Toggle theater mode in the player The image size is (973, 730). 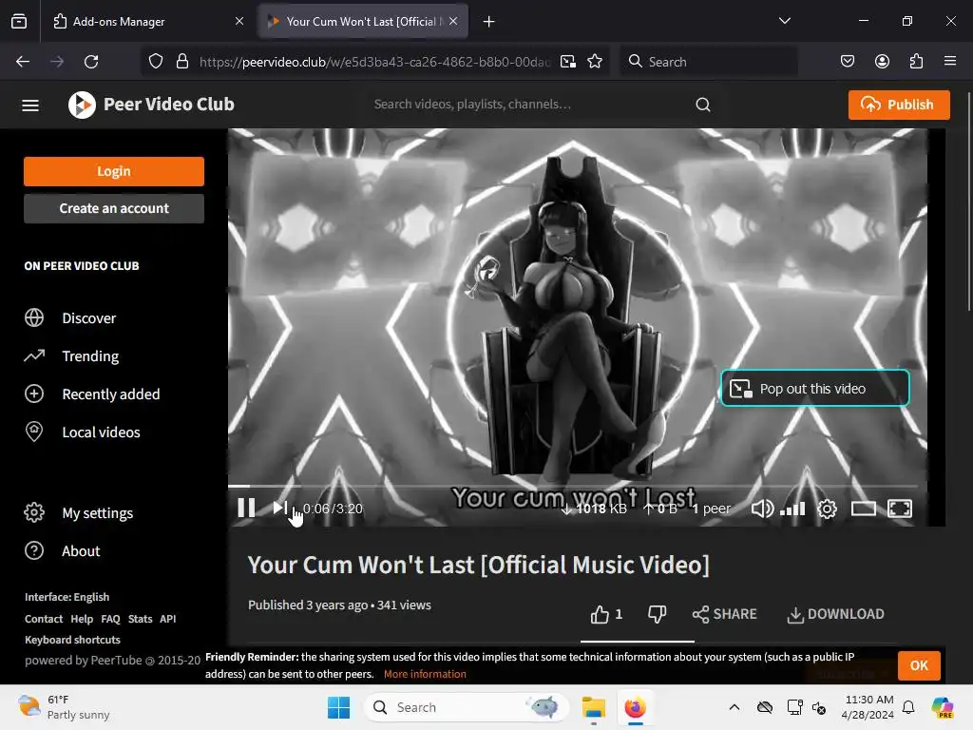click(x=863, y=509)
